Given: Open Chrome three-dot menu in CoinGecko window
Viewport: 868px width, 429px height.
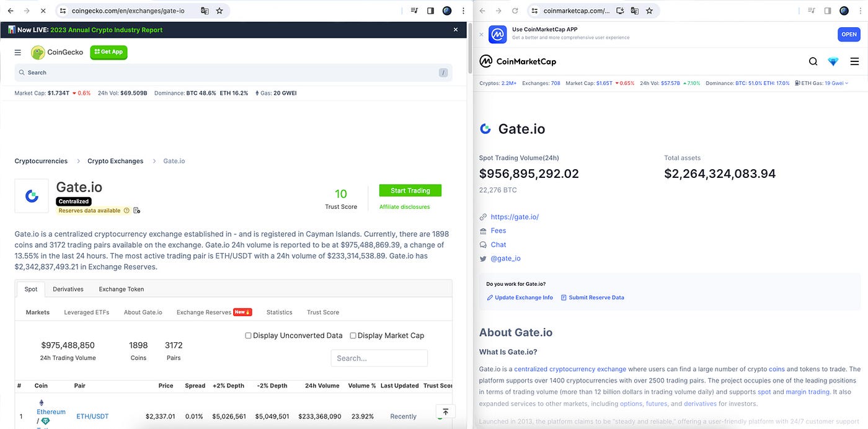Looking at the screenshot, I should pyautogui.click(x=463, y=11).
